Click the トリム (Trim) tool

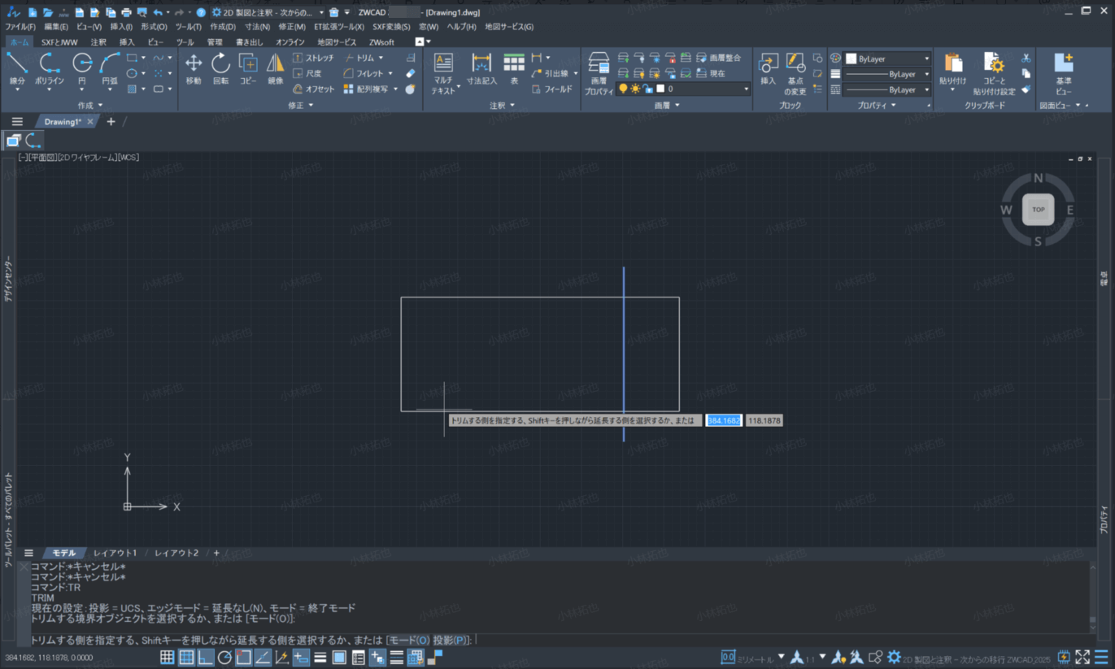pos(359,58)
